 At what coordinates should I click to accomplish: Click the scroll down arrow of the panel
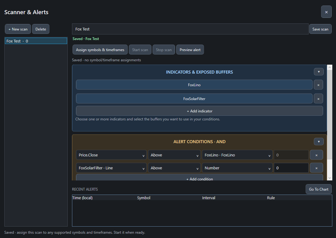tap(330, 178)
